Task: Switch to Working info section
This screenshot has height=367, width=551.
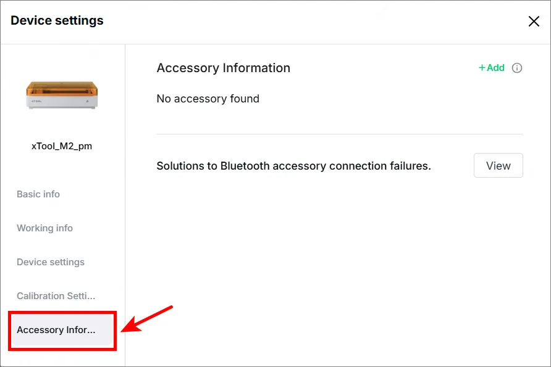Action: pyautogui.click(x=44, y=228)
